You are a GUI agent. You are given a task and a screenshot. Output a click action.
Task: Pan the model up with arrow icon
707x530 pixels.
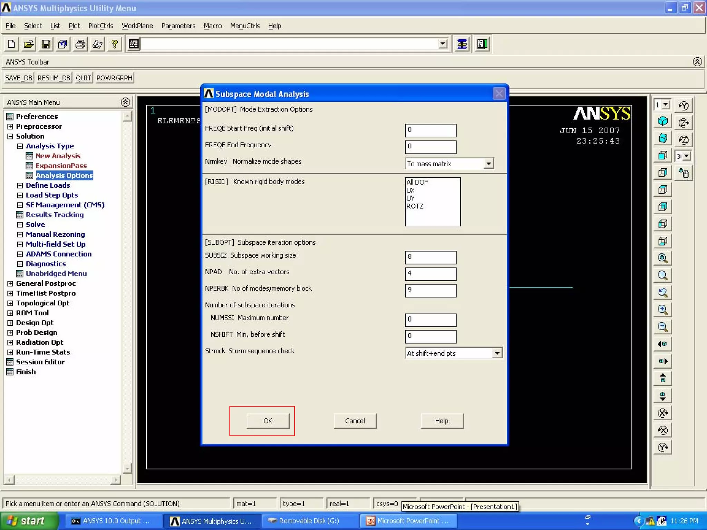click(x=662, y=379)
